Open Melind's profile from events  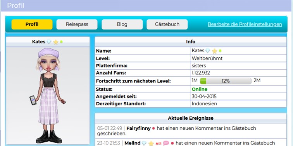click(x=132, y=143)
